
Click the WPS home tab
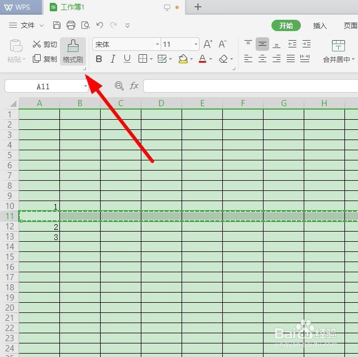(20, 7)
